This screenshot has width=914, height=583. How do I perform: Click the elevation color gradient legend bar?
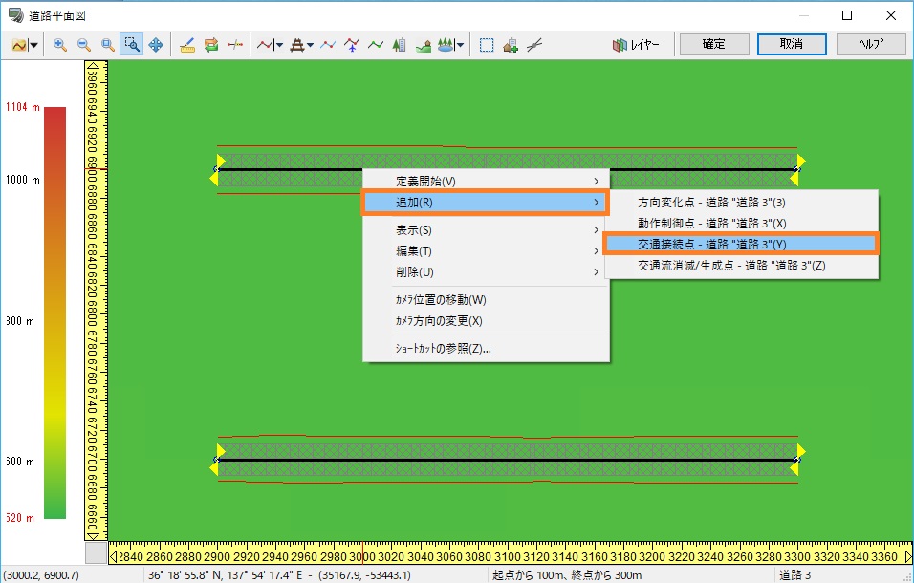coord(54,313)
